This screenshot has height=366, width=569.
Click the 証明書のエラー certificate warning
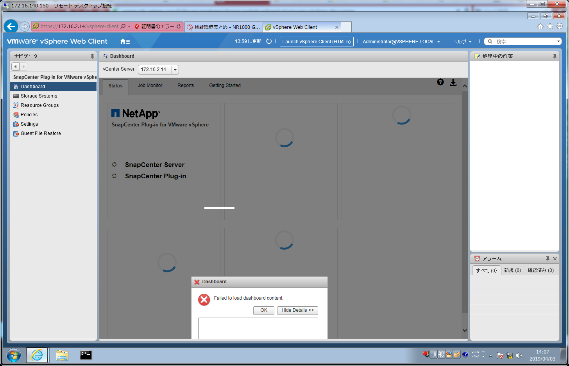pyautogui.click(x=154, y=27)
